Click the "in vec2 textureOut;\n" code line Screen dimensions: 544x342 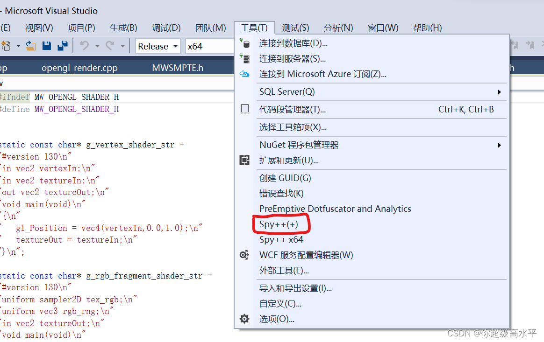point(52,323)
